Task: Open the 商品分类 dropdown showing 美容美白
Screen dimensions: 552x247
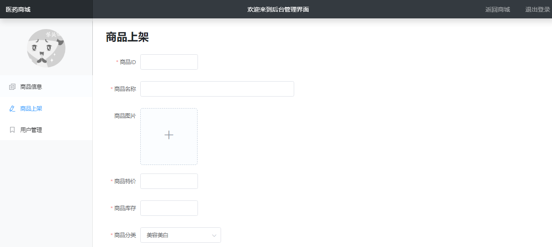Action: pyautogui.click(x=180, y=235)
